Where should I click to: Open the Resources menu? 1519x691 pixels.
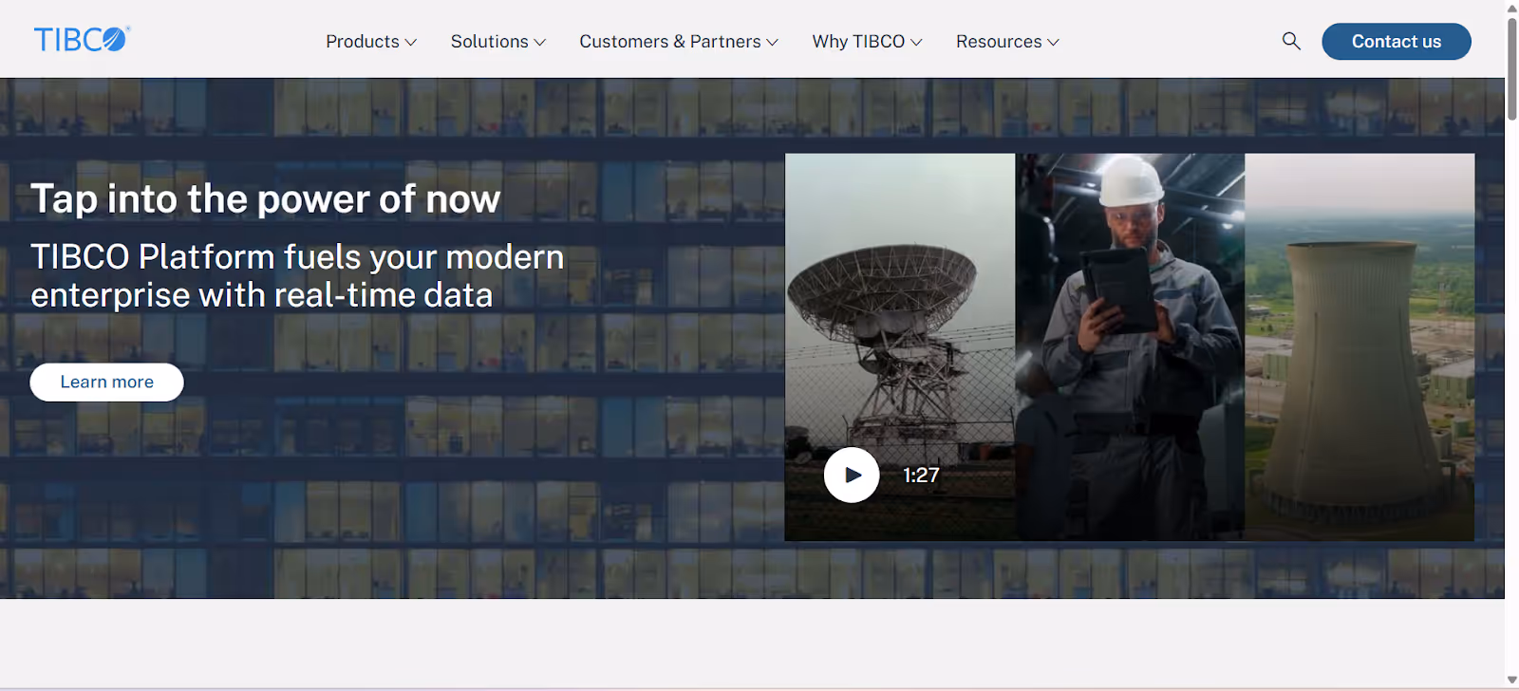click(1007, 42)
